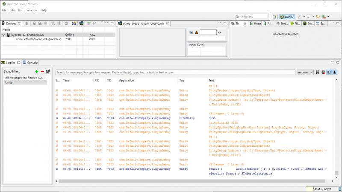Select the Unity saved filter
The image size is (342, 192).
9,82
